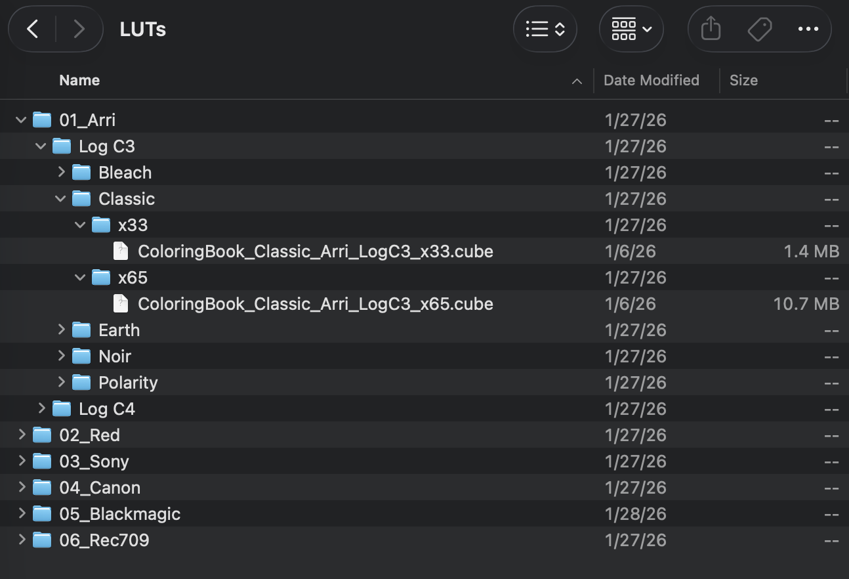Sort files by the Size column
Image resolution: width=849 pixels, height=579 pixels.
pyautogui.click(x=743, y=80)
